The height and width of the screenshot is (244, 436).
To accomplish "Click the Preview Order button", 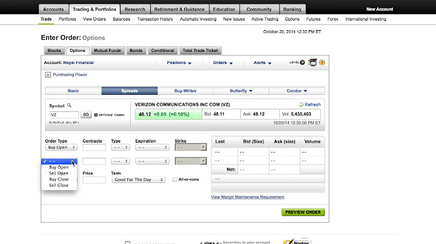I will click(x=303, y=213).
